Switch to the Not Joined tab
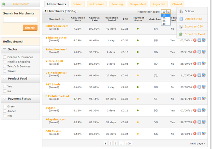The width and height of the screenshot is (212, 149). tap(97, 4)
